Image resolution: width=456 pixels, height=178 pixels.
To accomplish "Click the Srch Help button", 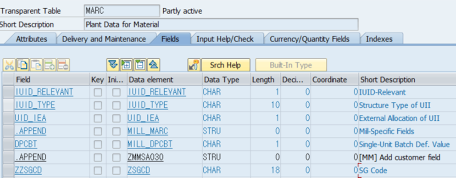I will tap(225, 65).
